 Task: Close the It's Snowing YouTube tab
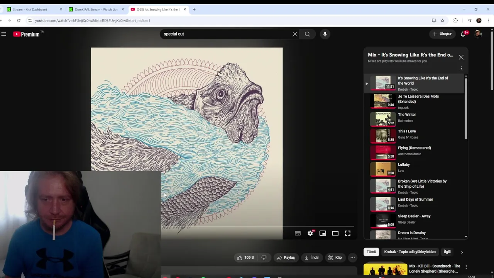[184, 9]
